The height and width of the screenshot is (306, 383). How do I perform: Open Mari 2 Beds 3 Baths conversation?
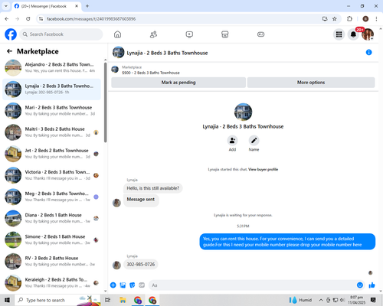pos(52,111)
